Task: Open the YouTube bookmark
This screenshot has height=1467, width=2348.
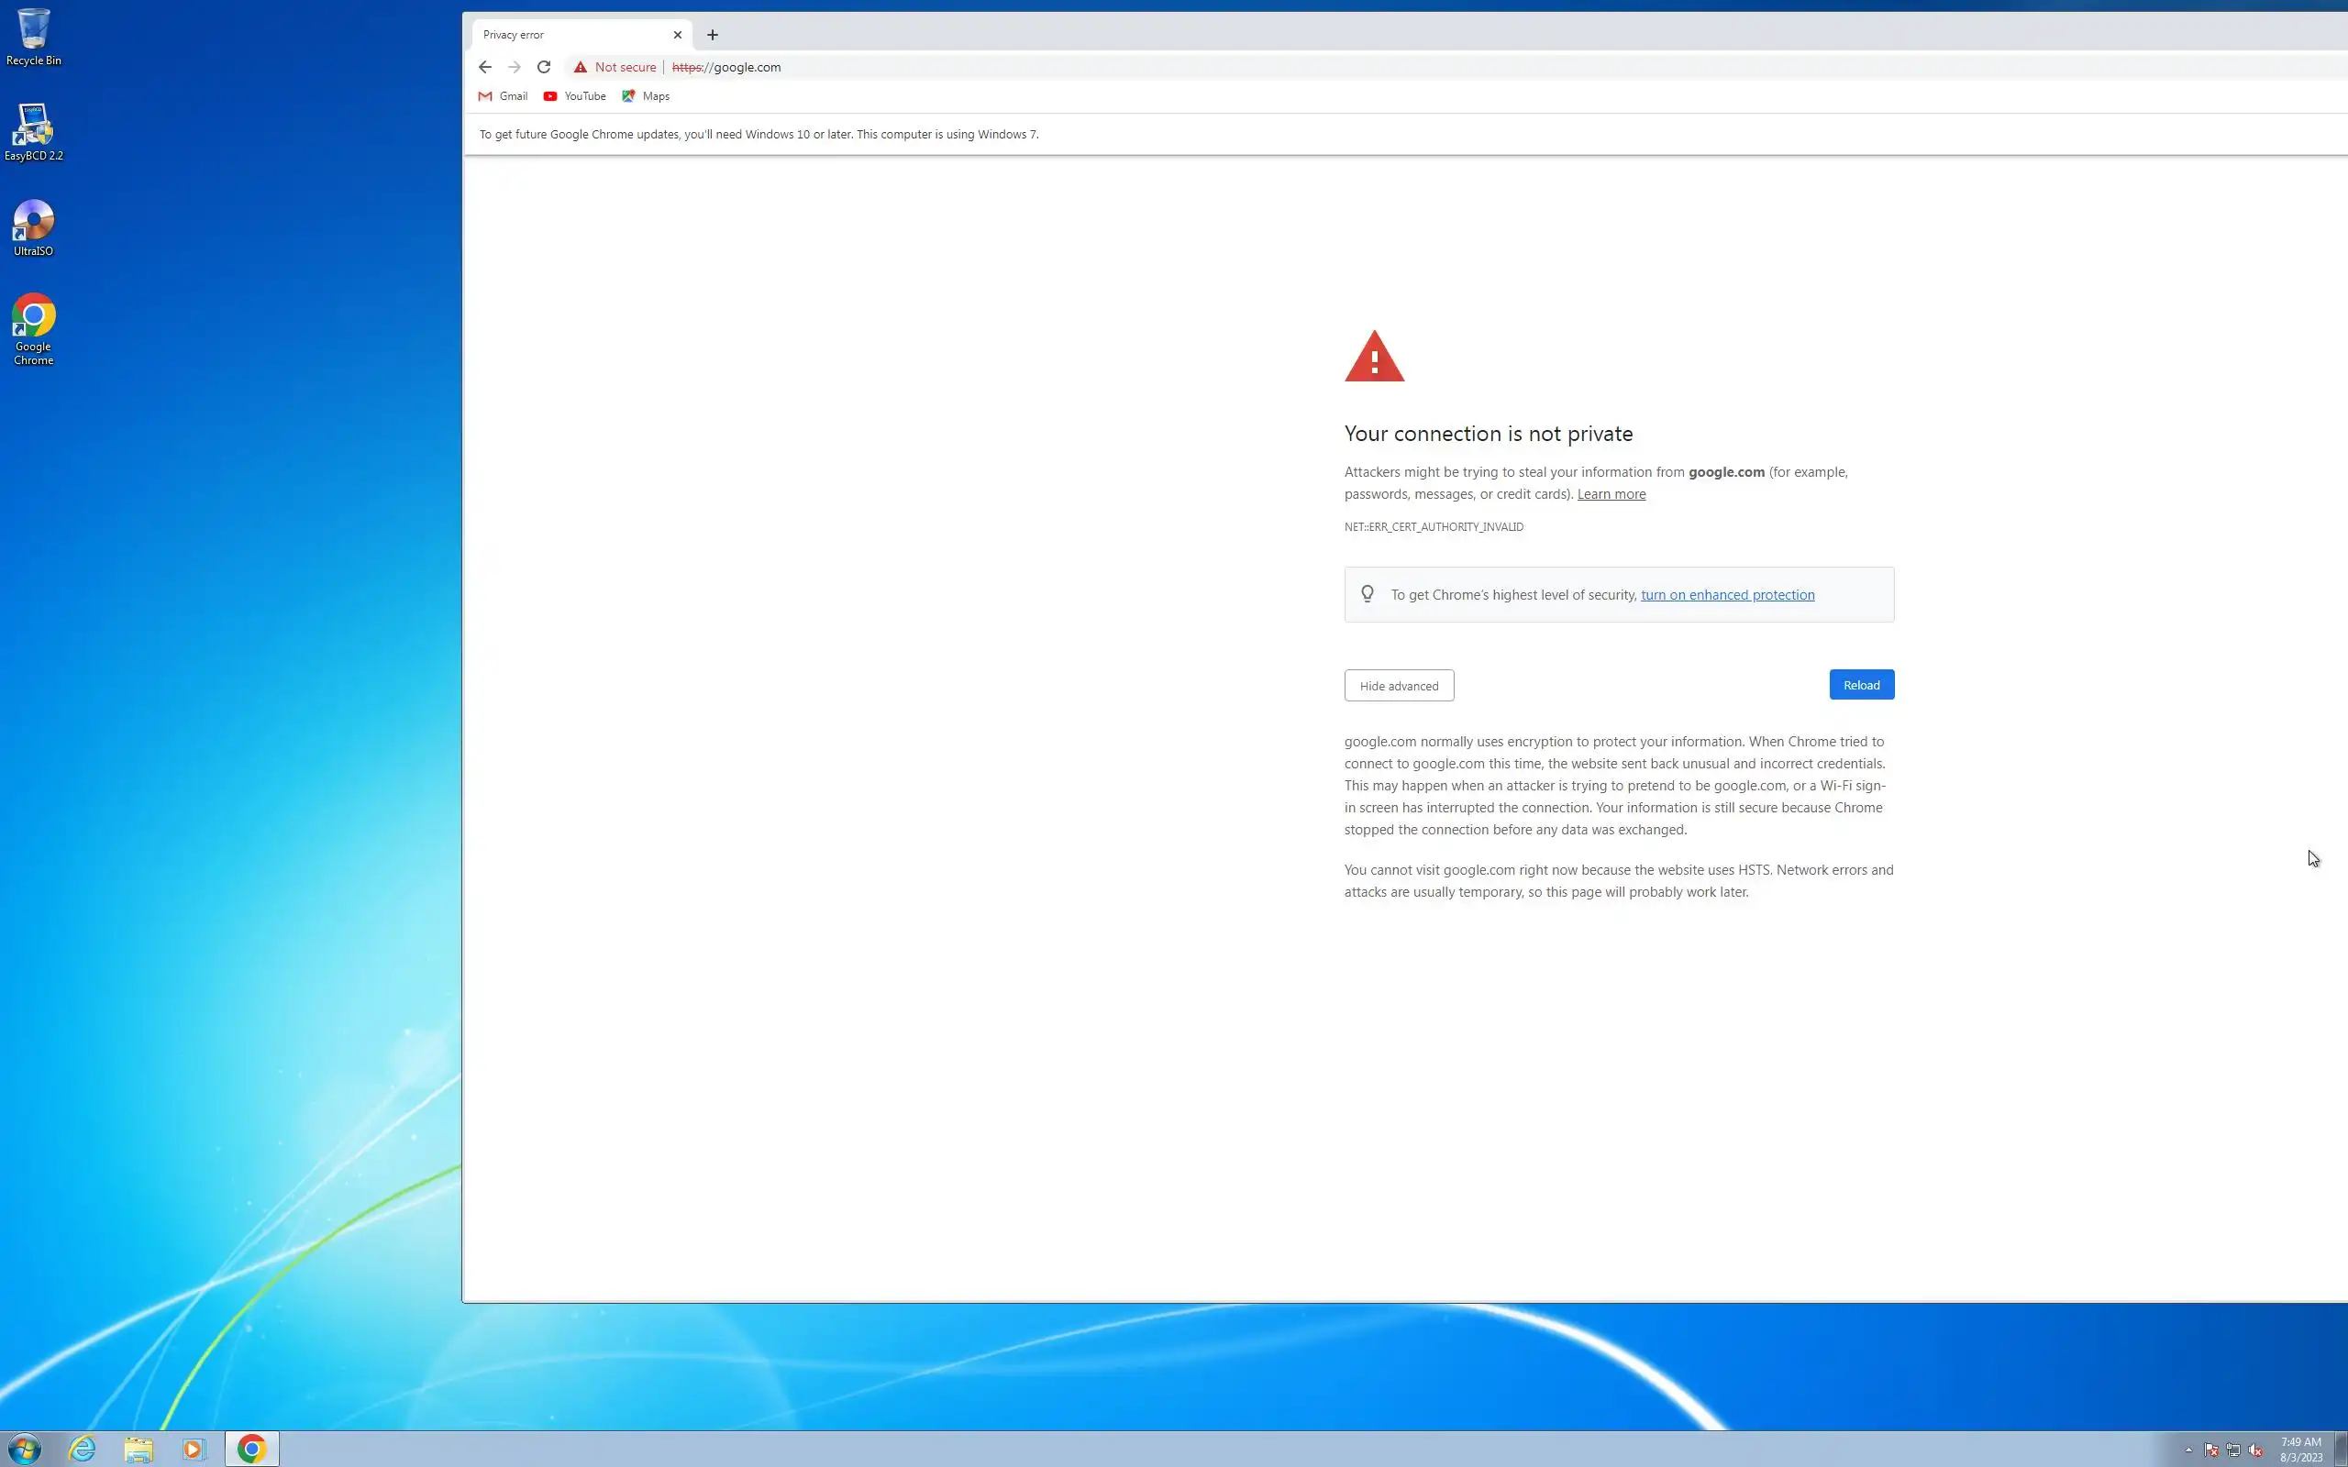Action: click(574, 96)
